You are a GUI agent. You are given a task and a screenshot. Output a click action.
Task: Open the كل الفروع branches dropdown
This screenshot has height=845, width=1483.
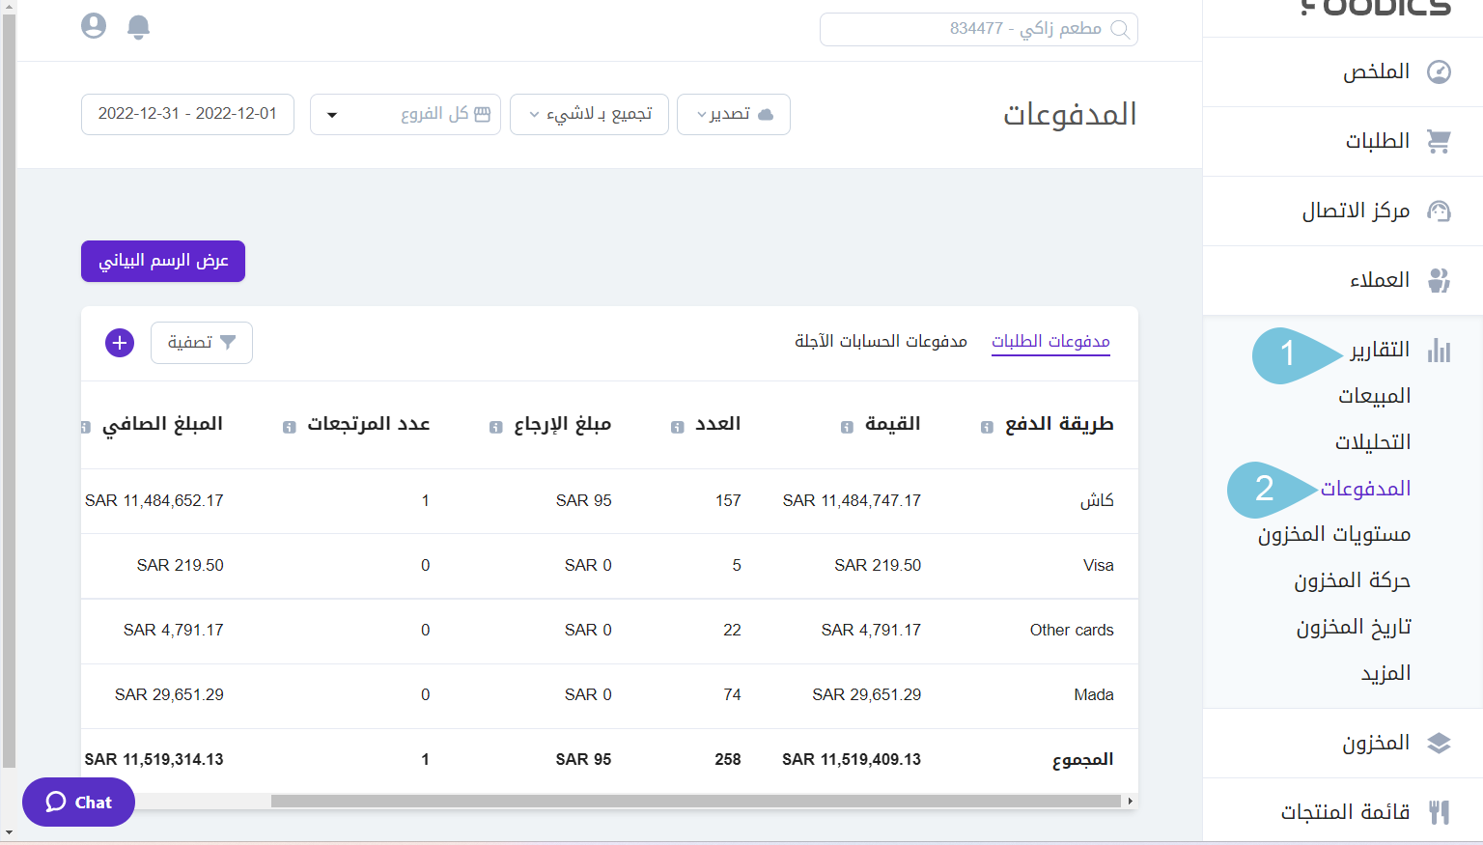click(x=406, y=114)
